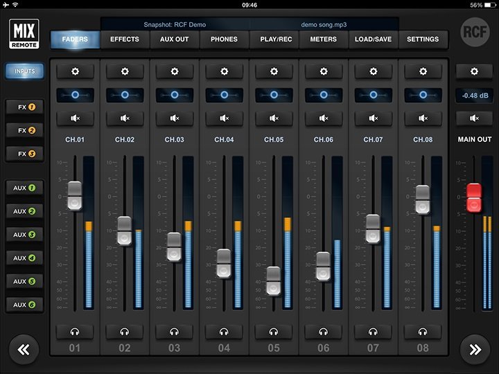Screen dimensions: 499x374
Task: Click the headphones solo icon for channel 08
Action: pyautogui.click(x=423, y=332)
